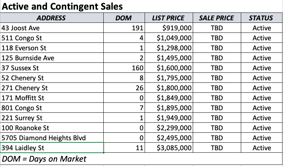This screenshot has height=167, width=285.
Task: Click the 271 Chenery St cell
Action: pos(52,88)
